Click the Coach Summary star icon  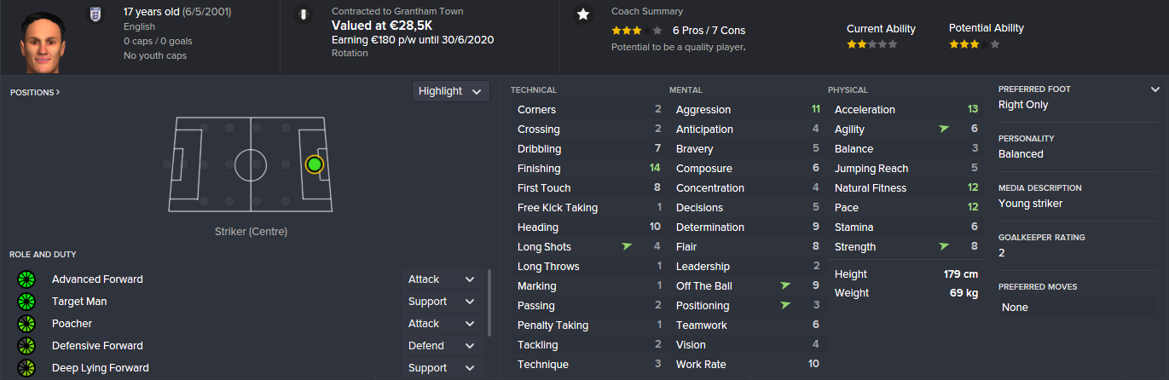pyautogui.click(x=583, y=15)
